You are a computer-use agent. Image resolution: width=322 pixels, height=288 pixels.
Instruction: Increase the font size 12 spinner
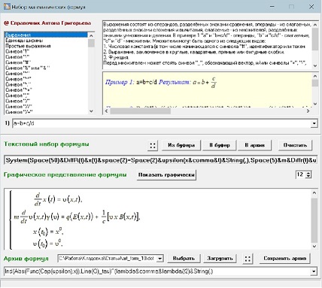[x=308, y=173]
